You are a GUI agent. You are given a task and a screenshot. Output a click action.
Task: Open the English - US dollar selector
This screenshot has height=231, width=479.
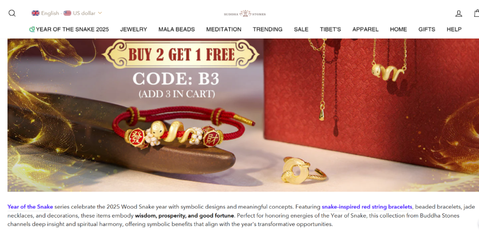tap(67, 13)
